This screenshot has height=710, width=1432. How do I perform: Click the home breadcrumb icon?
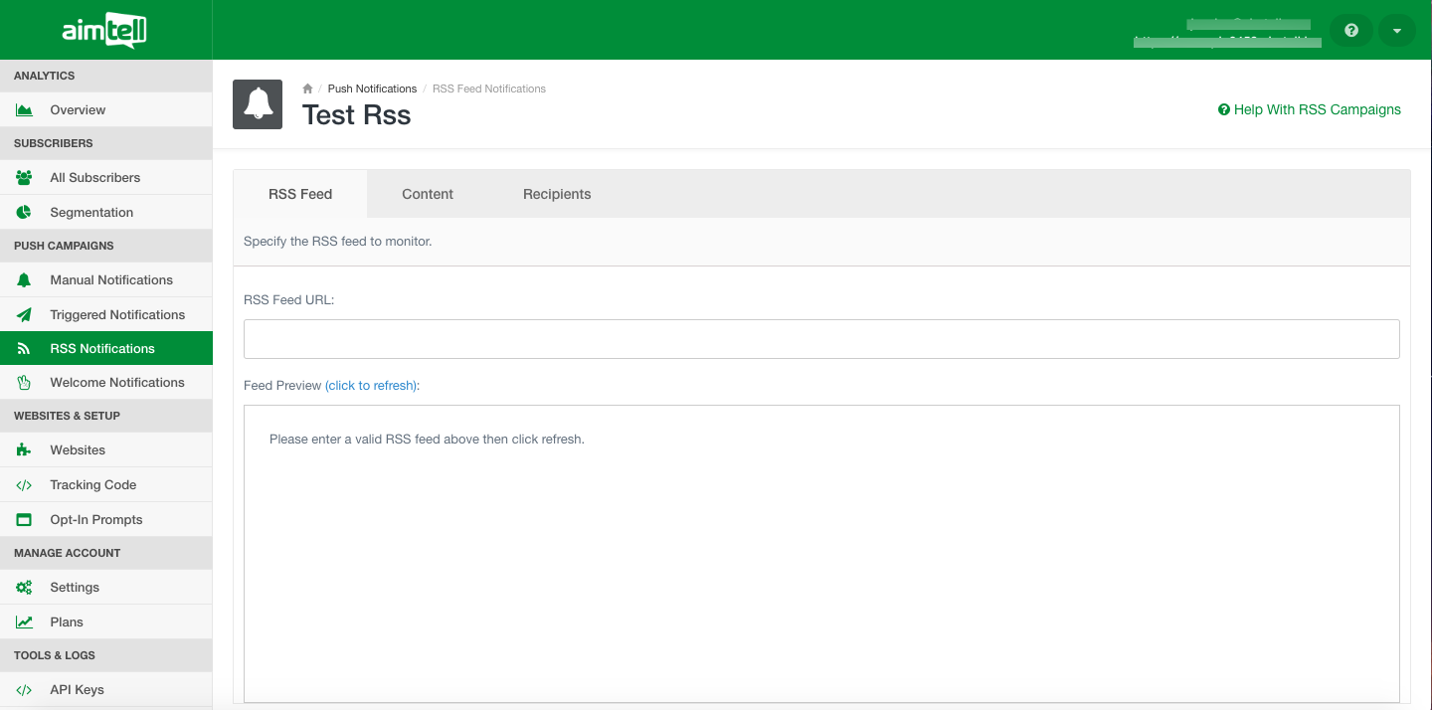[x=308, y=89]
